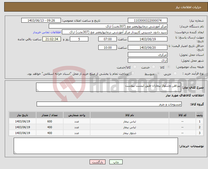Click the response deadline date 1403/06/19 field
208x169 pixels.
point(148,39)
